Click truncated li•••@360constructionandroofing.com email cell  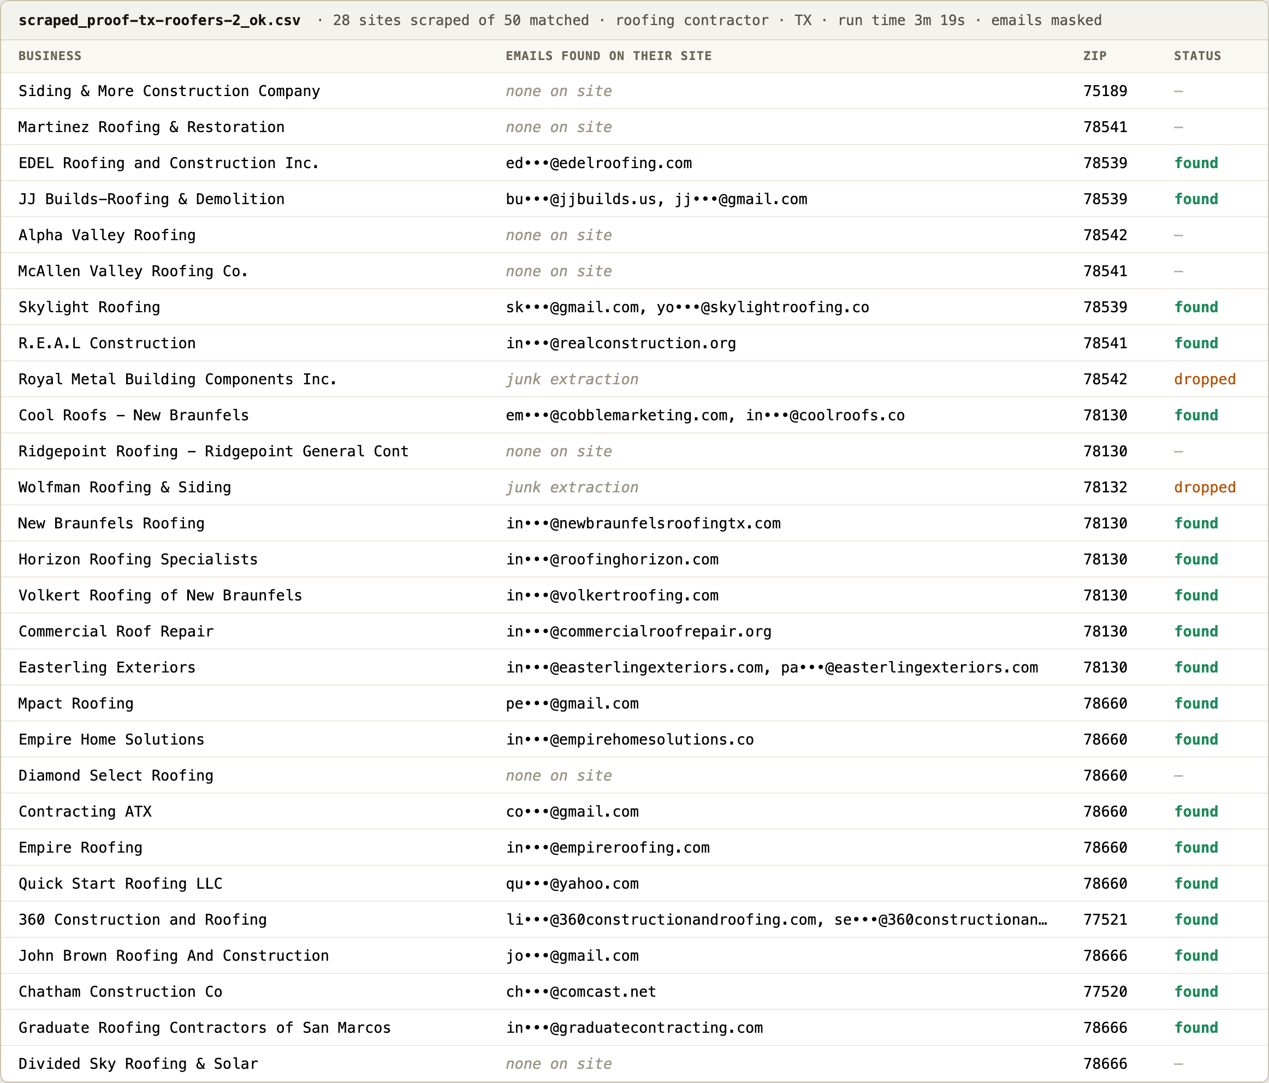[776, 920]
